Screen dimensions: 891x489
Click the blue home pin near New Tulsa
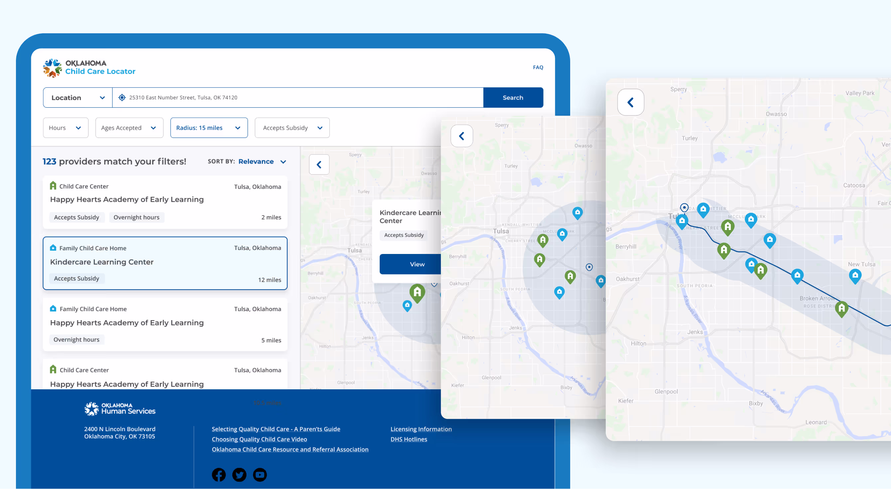pyautogui.click(x=855, y=276)
